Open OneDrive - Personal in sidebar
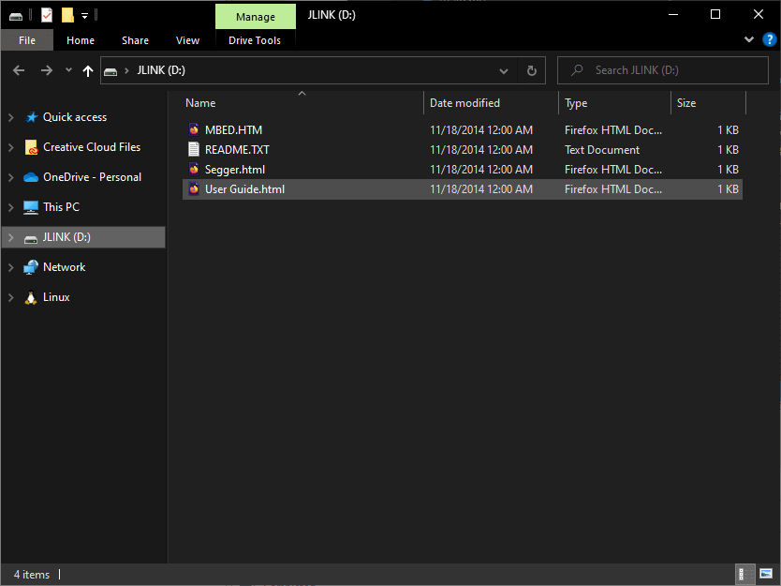The height and width of the screenshot is (586, 781). 92,177
